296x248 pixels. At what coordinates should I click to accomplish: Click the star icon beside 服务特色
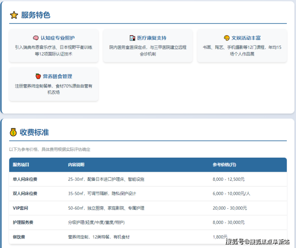[x=14, y=15]
